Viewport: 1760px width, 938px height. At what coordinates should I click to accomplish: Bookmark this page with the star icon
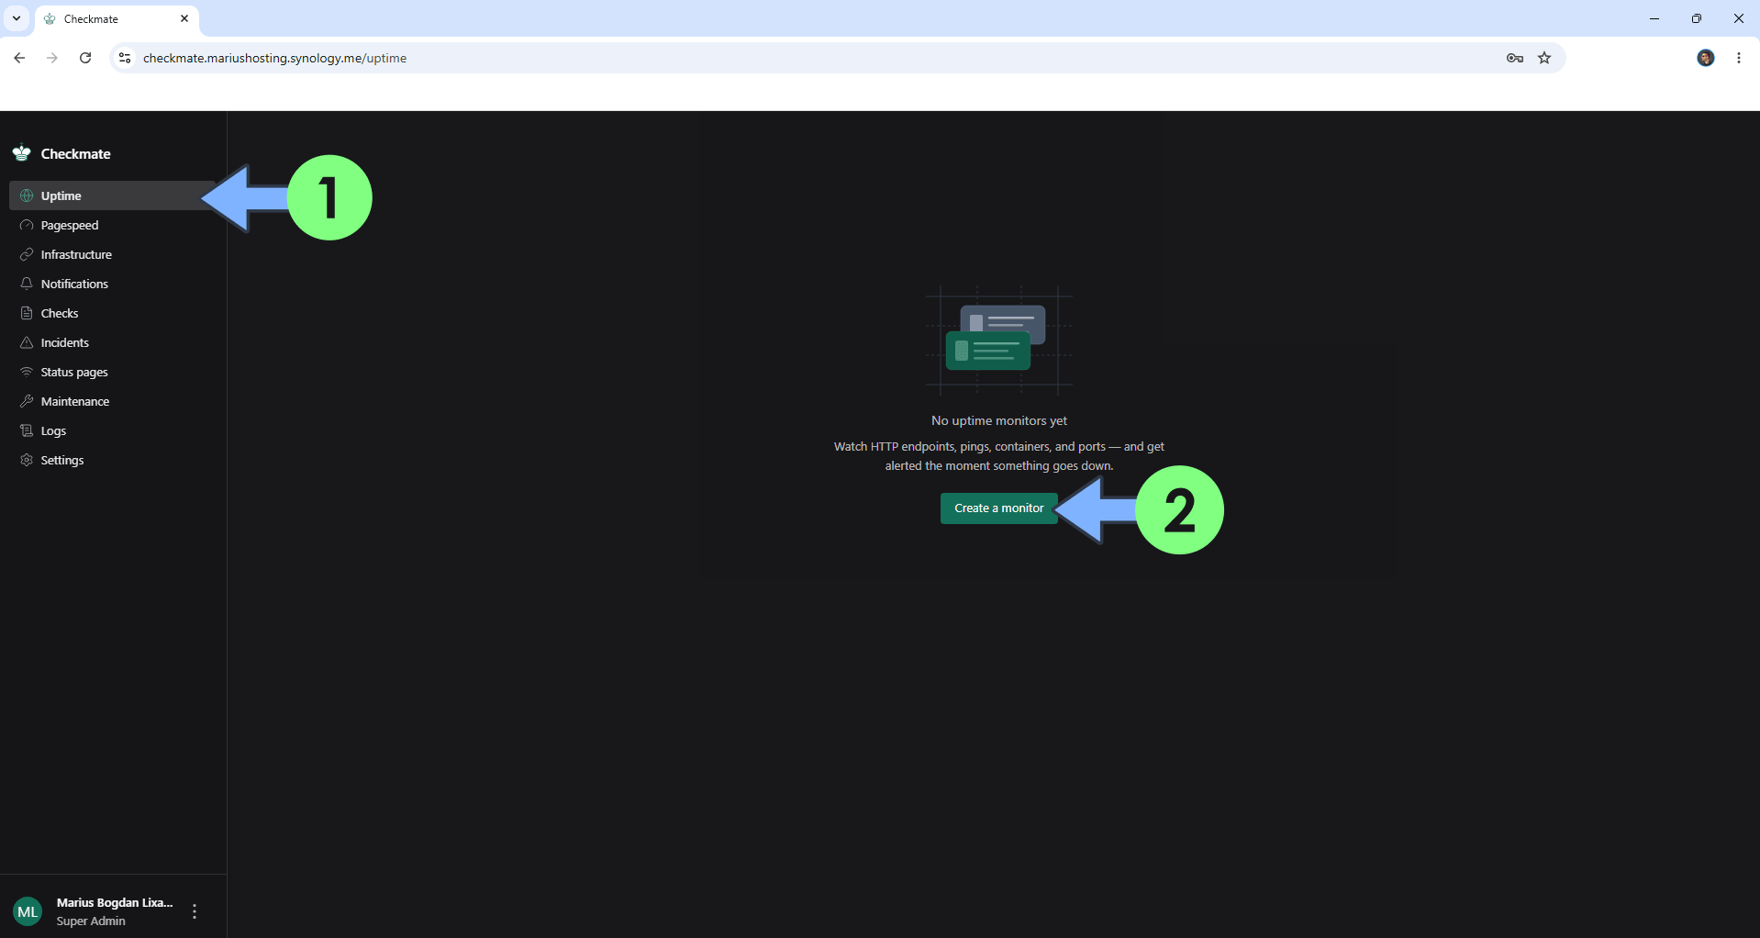[1544, 58]
